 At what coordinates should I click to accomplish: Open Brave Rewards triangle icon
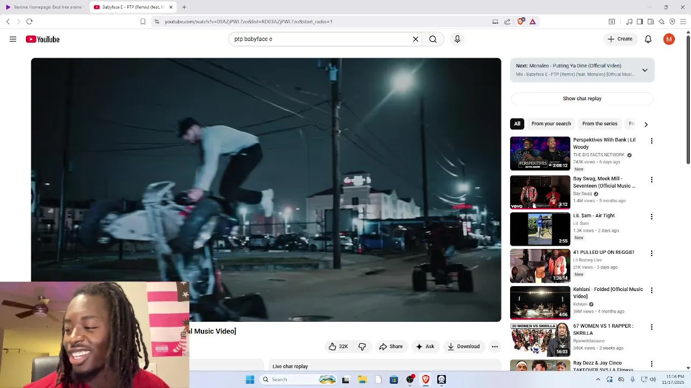pos(532,22)
